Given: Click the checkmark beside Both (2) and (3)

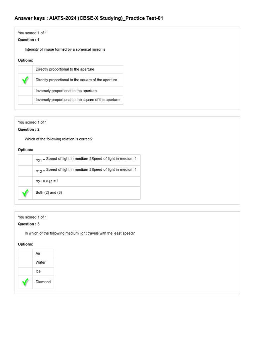Looking at the screenshot, I should click(x=25, y=193).
